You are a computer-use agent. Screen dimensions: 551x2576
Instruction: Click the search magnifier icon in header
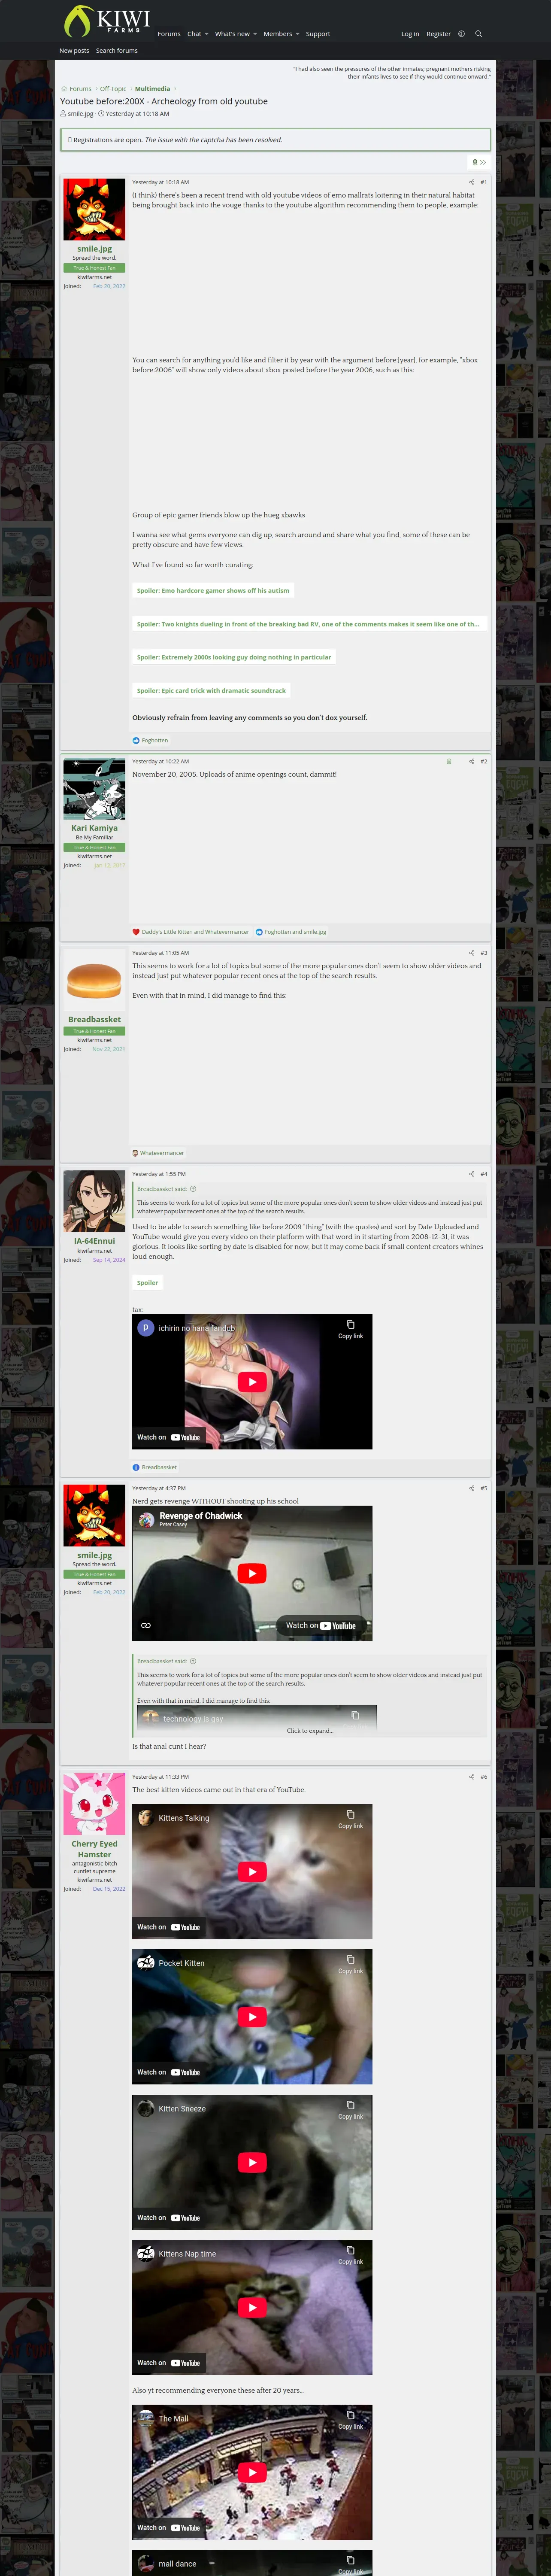[x=478, y=34]
